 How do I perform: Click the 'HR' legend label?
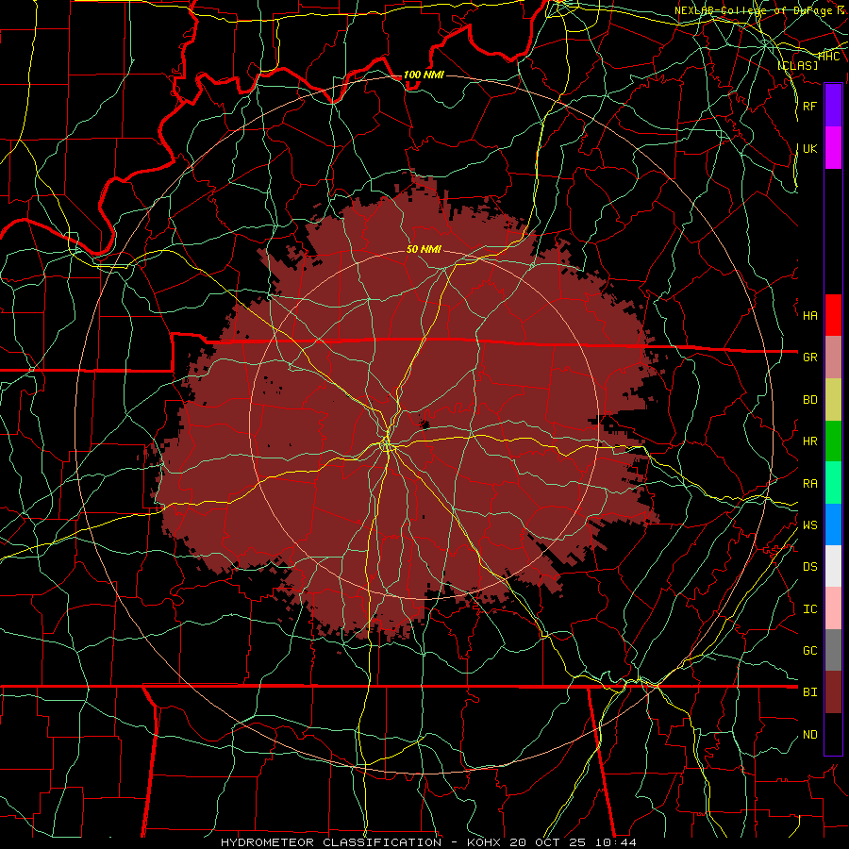(810, 441)
